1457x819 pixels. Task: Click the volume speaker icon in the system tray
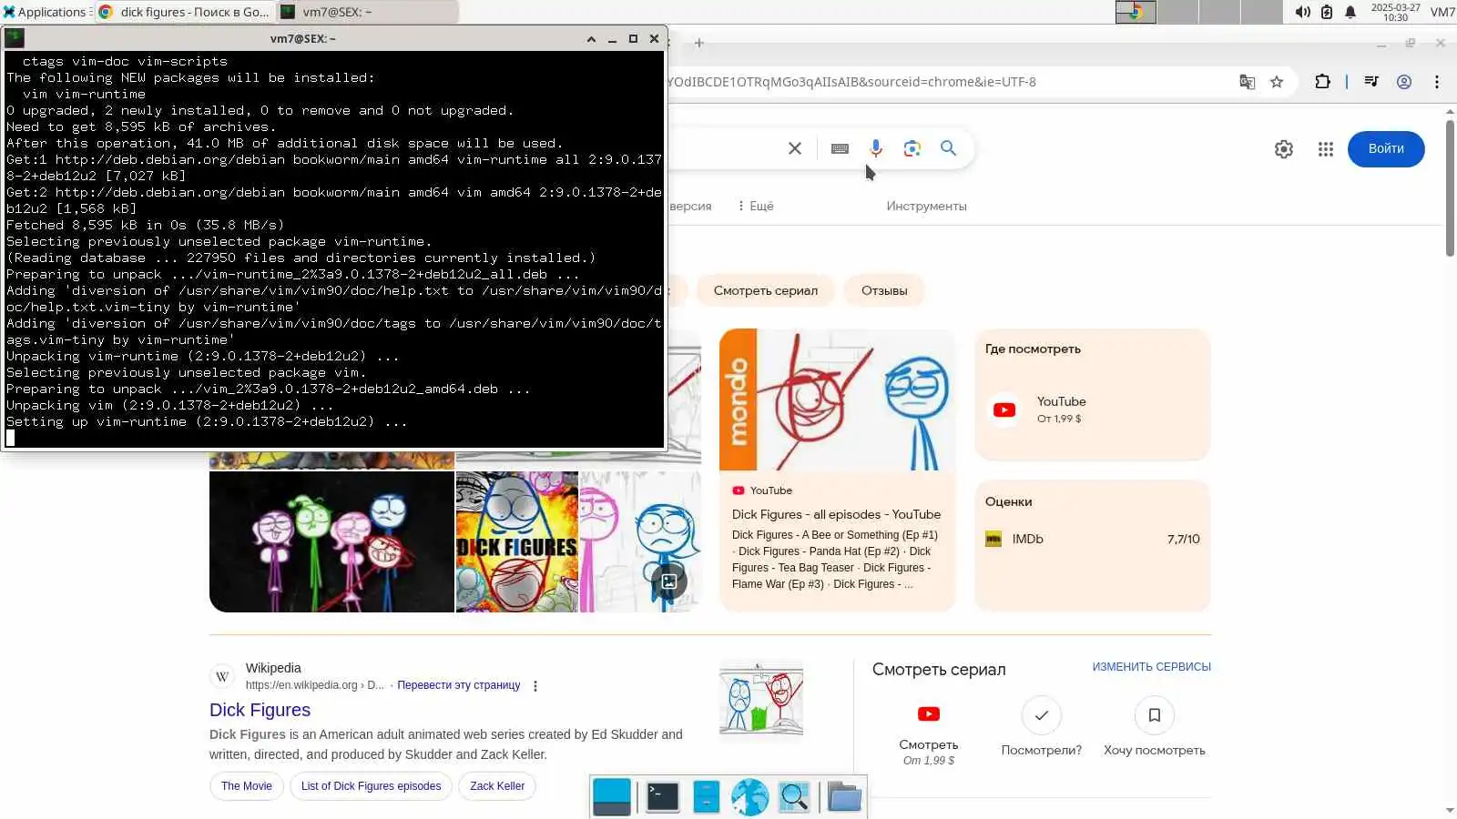1302,12
